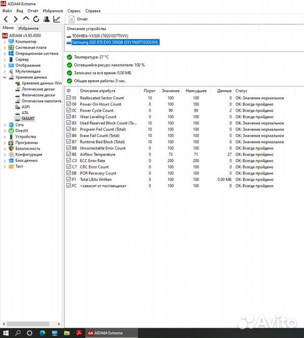Open Логические диски item
The height and width of the screenshot is (338, 304).
coord(38,89)
